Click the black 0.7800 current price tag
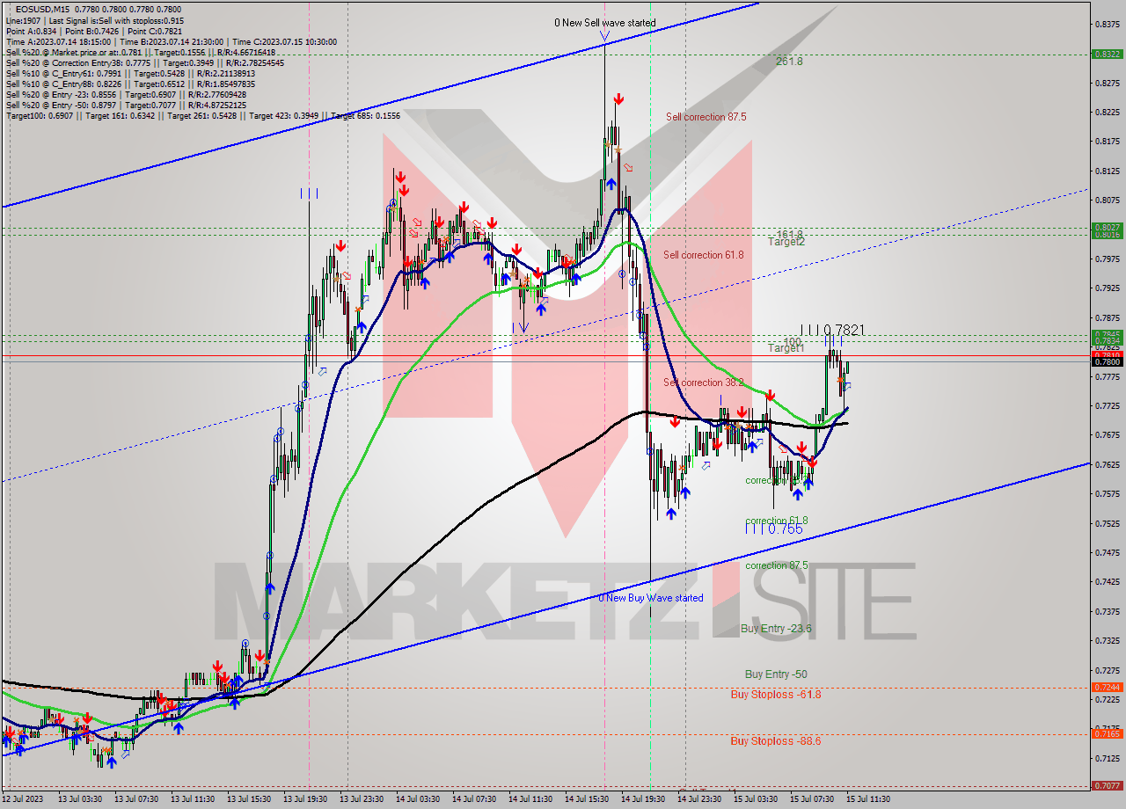Screen dimensions: 1126x809 coord(1106,361)
